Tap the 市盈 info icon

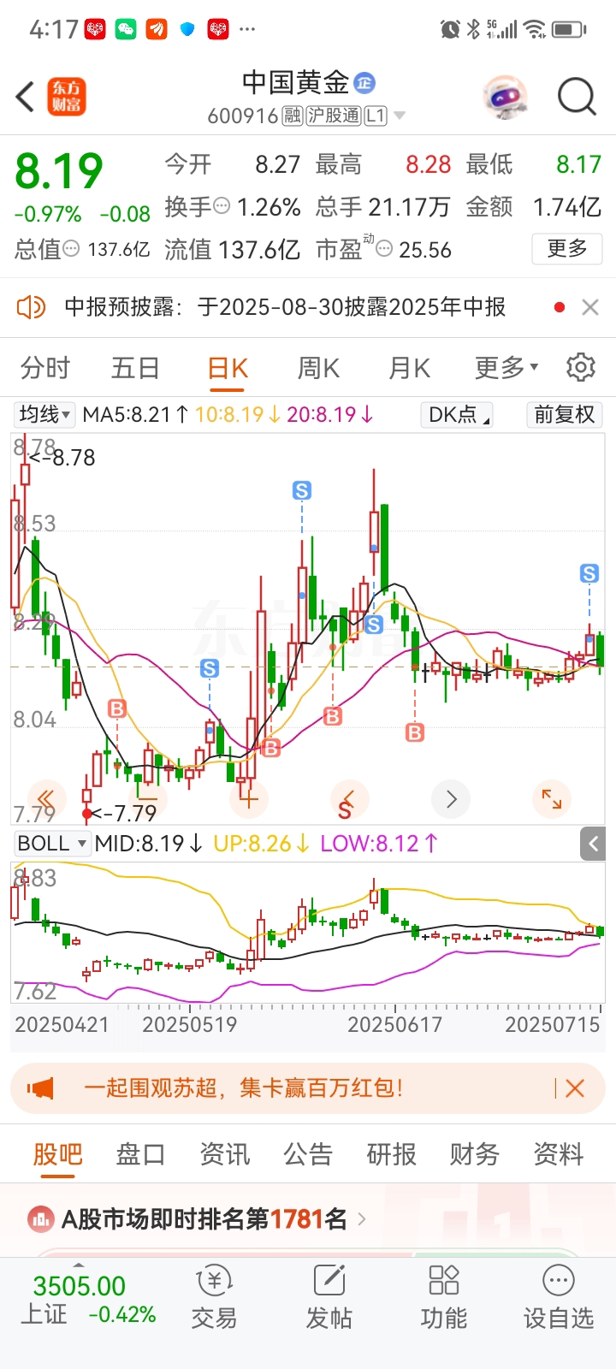(385, 249)
